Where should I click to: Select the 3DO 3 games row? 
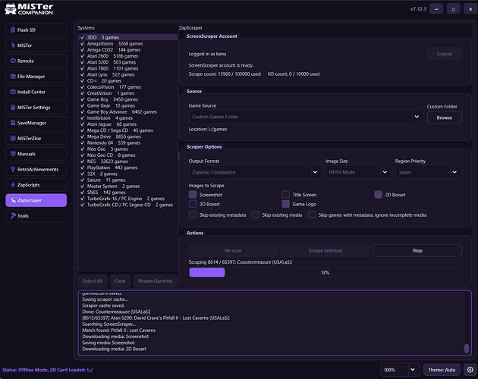pos(128,37)
